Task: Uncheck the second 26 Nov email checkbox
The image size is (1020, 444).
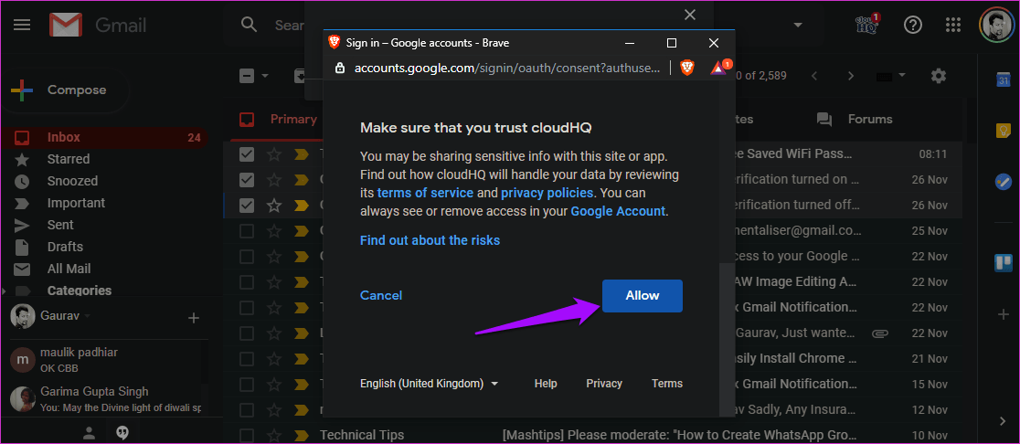Action: click(247, 206)
